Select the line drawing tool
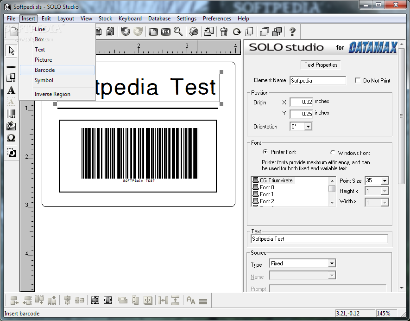 point(11,66)
